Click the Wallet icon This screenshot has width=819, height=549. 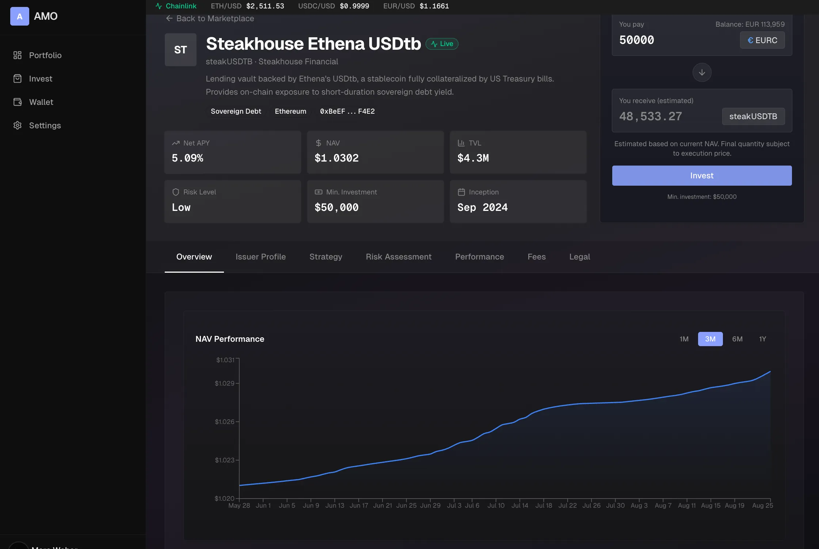point(18,102)
